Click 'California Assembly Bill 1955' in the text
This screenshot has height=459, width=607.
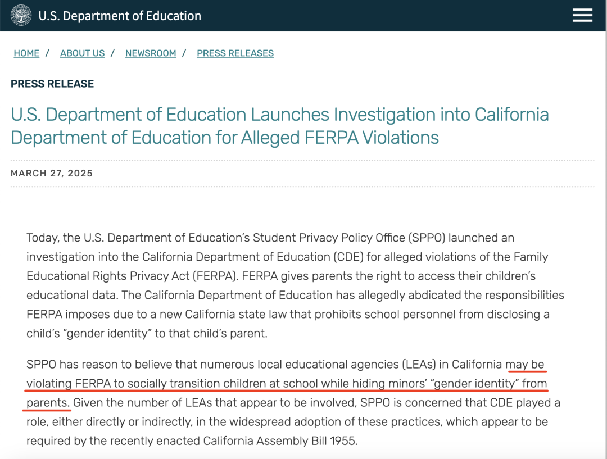(x=279, y=441)
